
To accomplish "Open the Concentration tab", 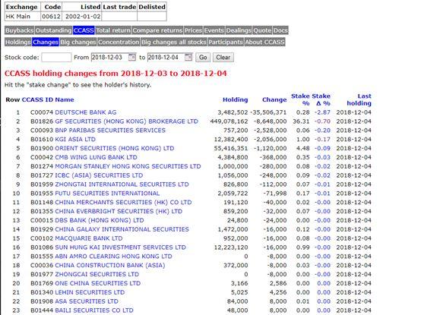I will click(x=119, y=42).
